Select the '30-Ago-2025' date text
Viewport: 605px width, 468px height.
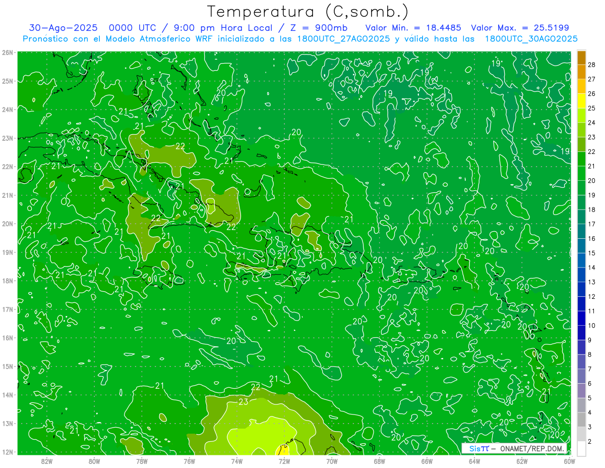click(64, 28)
